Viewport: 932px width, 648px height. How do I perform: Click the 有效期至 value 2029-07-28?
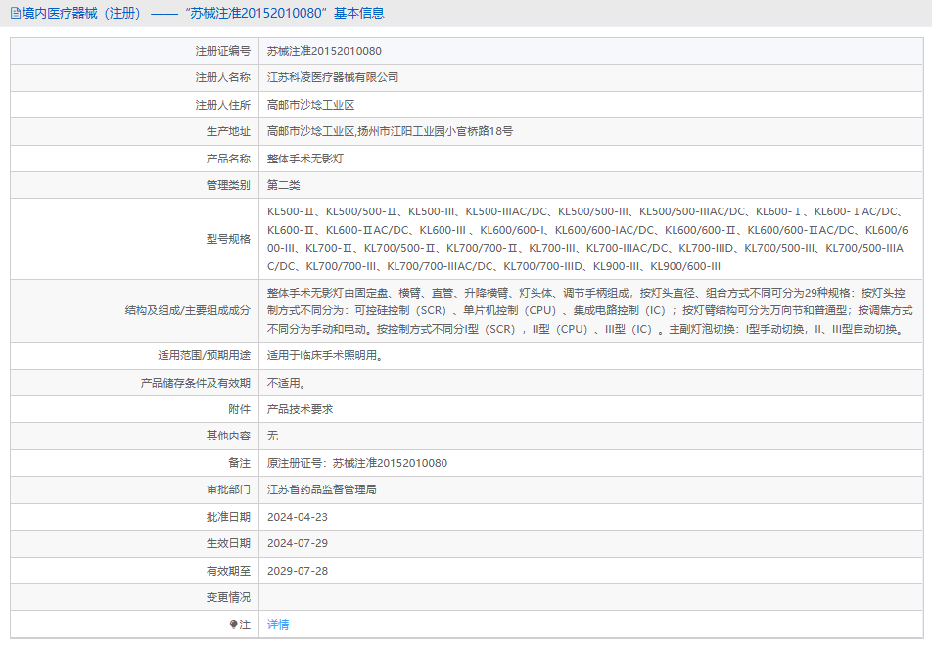pos(298,571)
